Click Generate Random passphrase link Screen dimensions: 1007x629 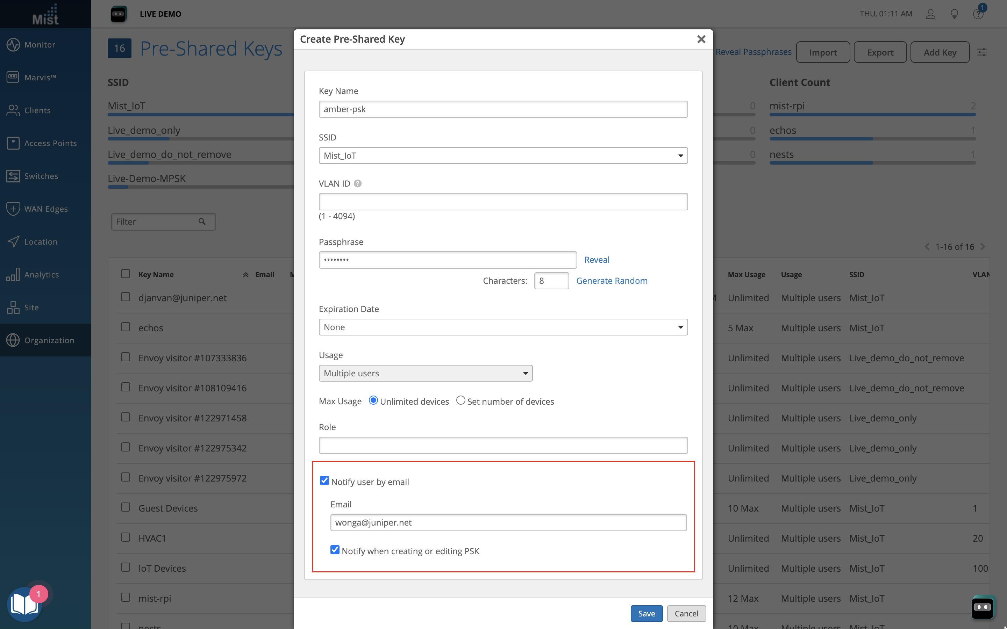611,281
